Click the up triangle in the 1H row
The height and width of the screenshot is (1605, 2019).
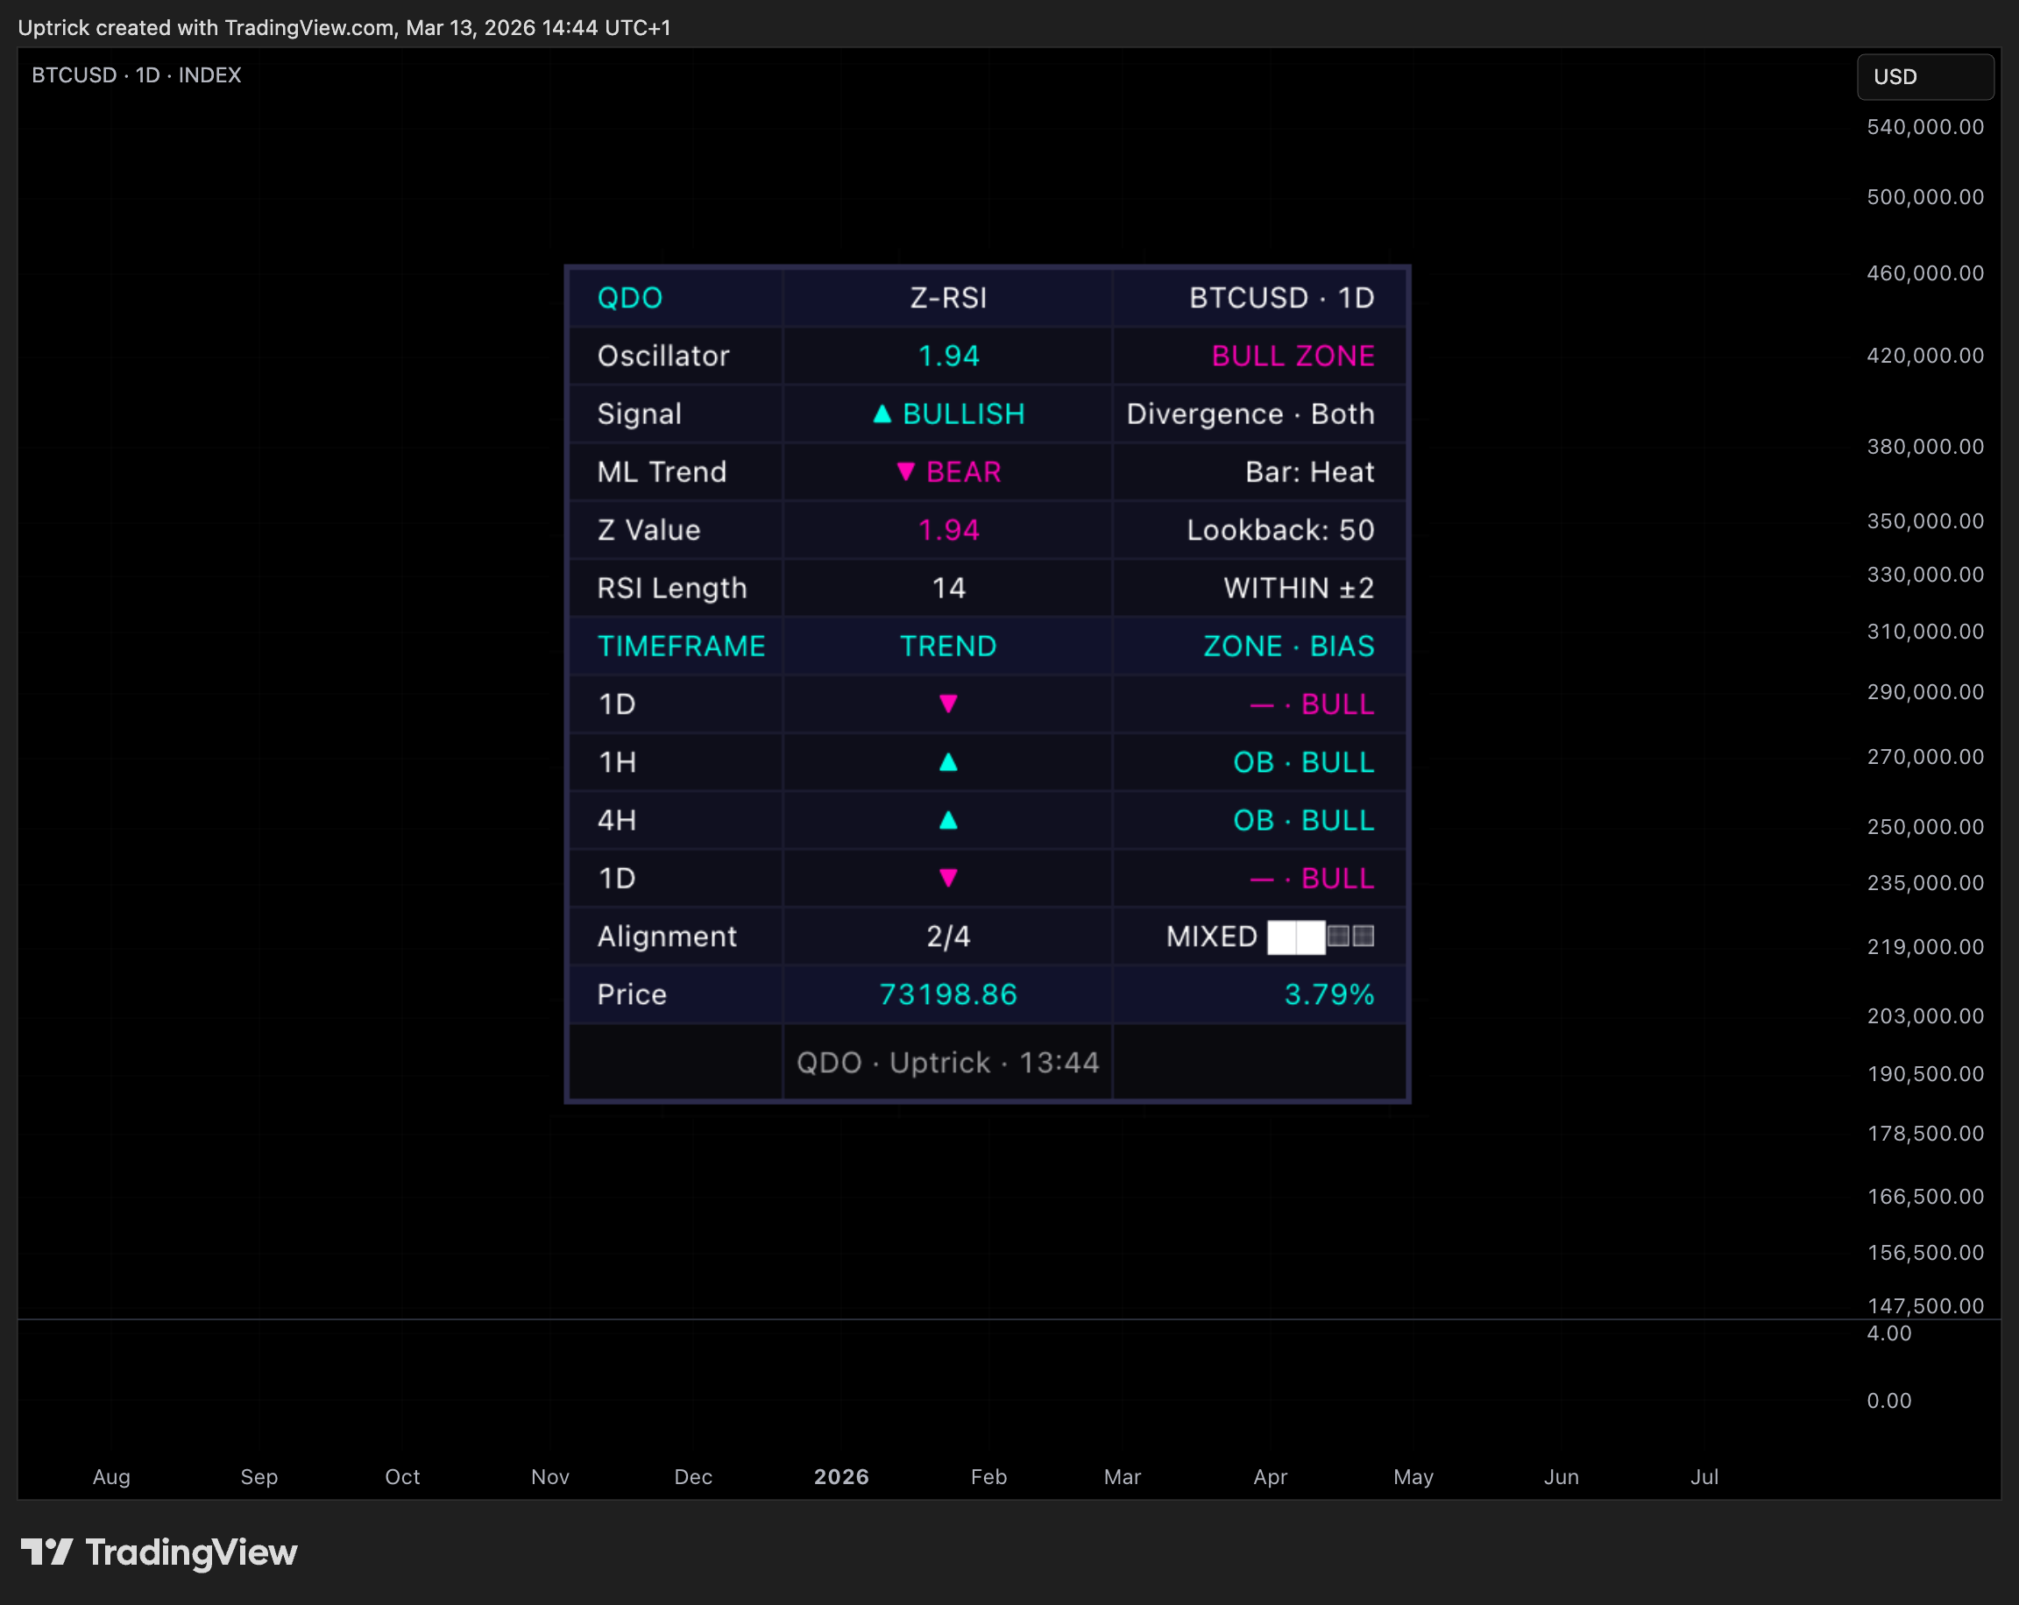(x=947, y=762)
